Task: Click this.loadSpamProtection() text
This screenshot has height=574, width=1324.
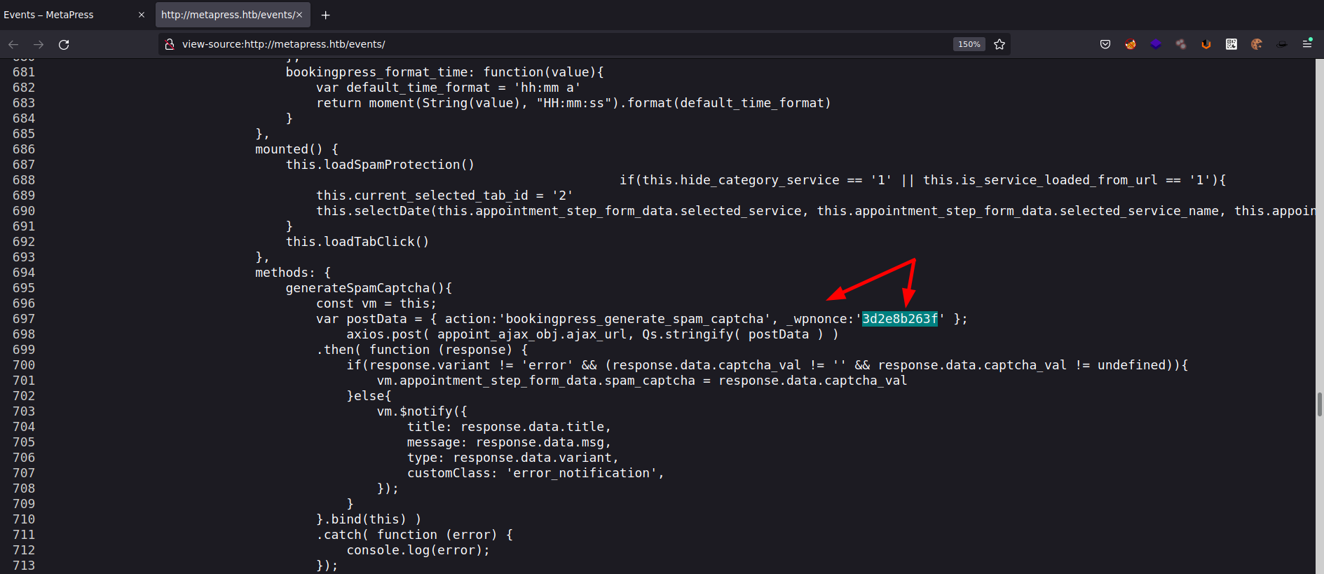Action: click(380, 165)
